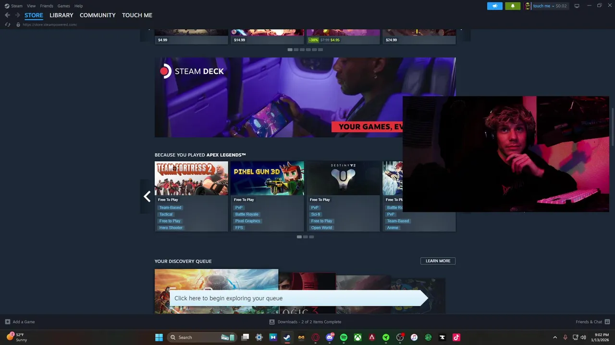Click the Sci-fi tag under Destiny 2

tap(315, 214)
